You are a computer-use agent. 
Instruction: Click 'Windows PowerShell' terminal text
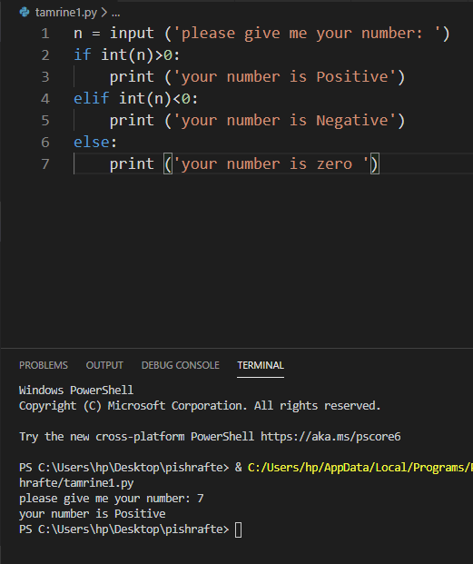pyautogui.click(x=76, y=391)
